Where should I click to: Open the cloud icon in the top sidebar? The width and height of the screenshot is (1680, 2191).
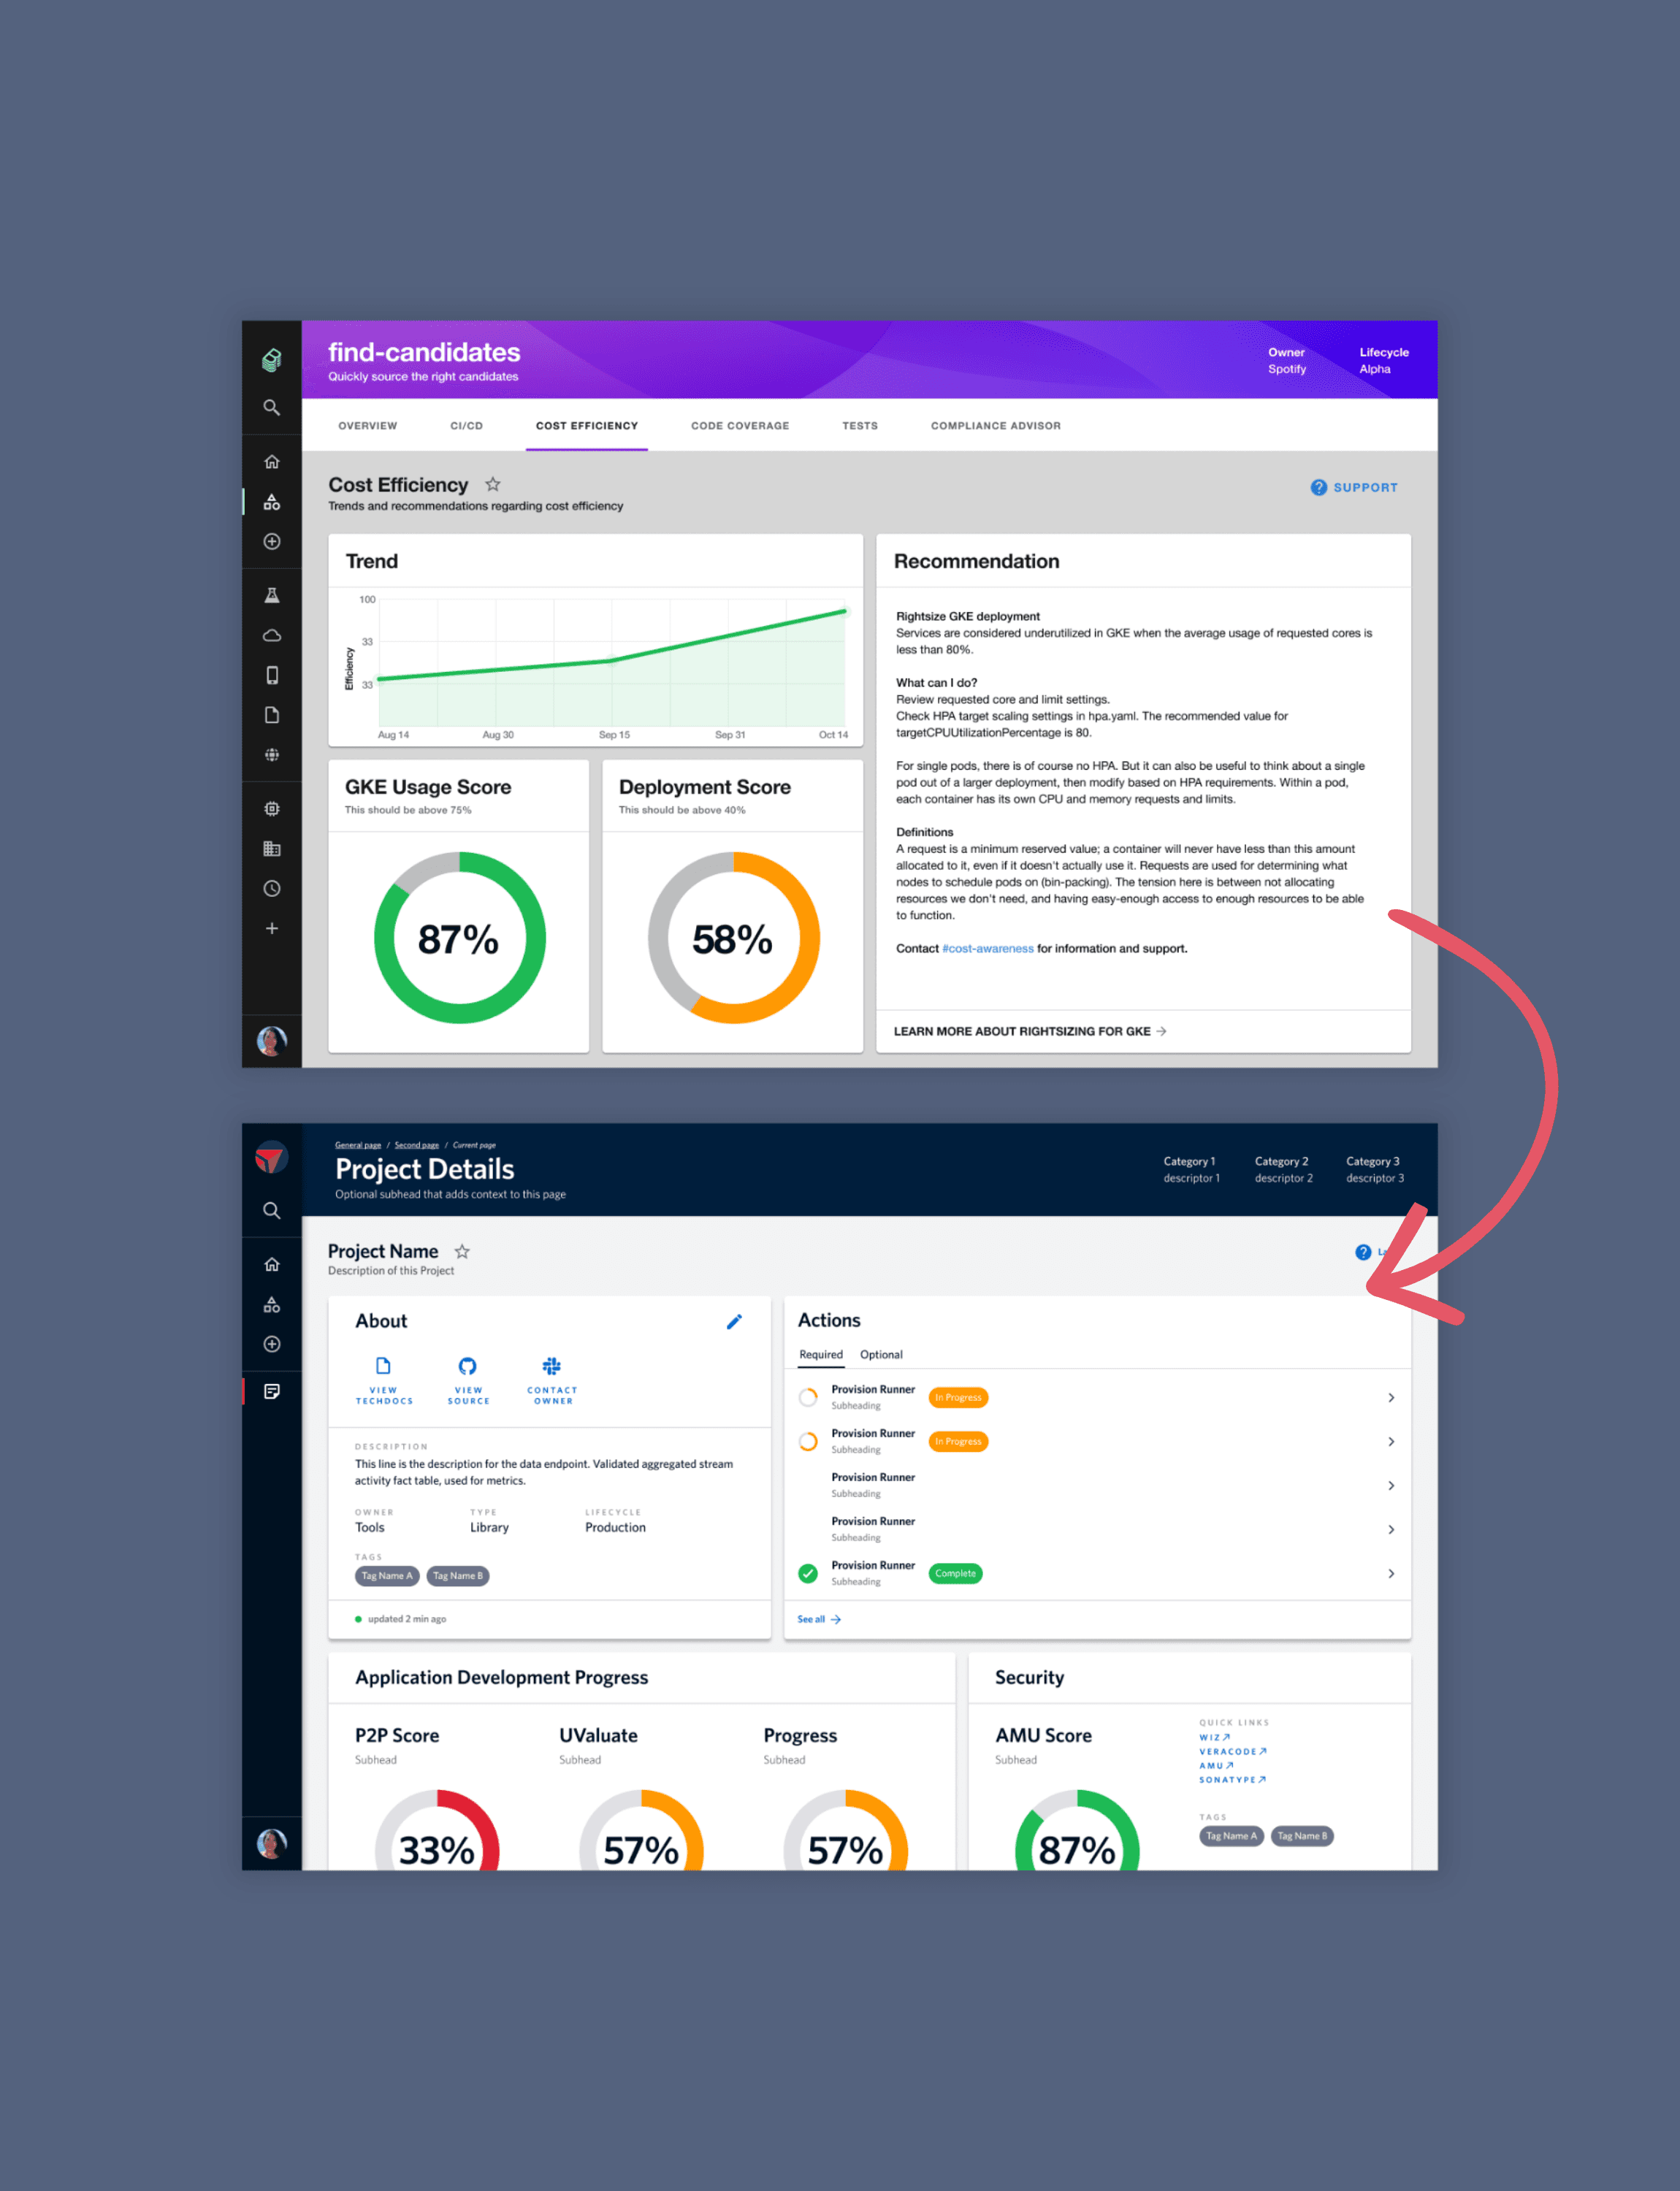point(271,635)
